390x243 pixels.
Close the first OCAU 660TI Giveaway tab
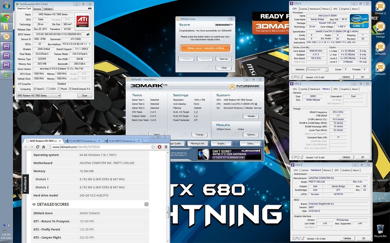(99, 141)
